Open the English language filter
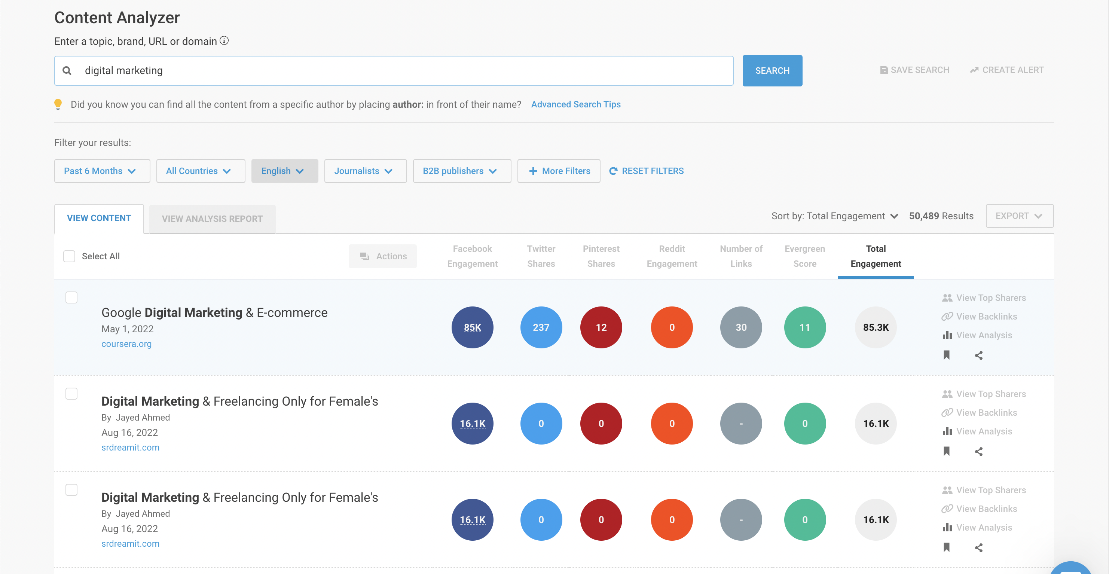 tap(285, 171)
